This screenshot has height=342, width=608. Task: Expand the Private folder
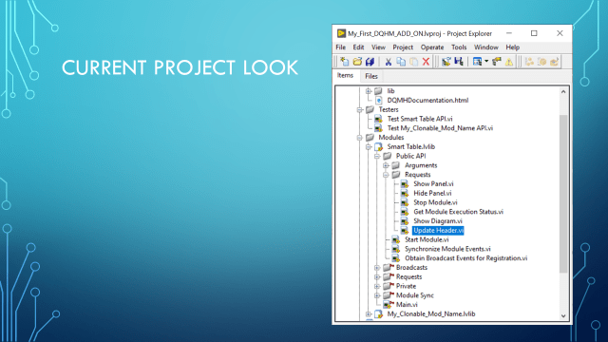pos(377,286)
